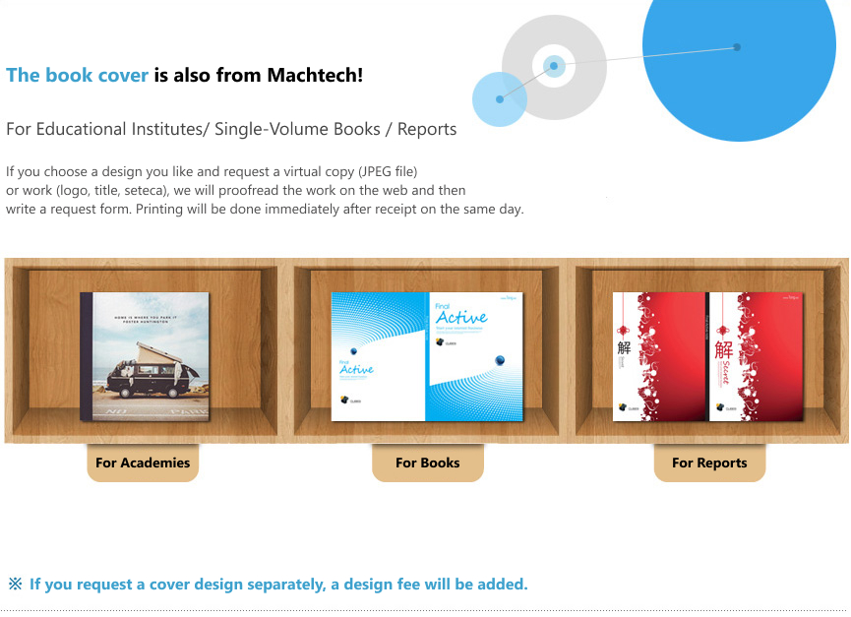Click the reference mark before the design fee note
Viewport: 851px width, 617px height.
[15, 584]
